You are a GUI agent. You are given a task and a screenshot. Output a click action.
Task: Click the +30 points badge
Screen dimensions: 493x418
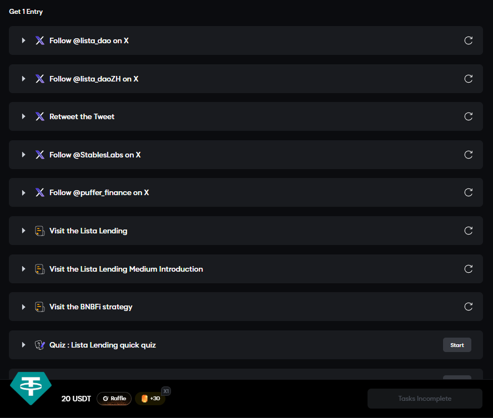click(x=150, y=399)
